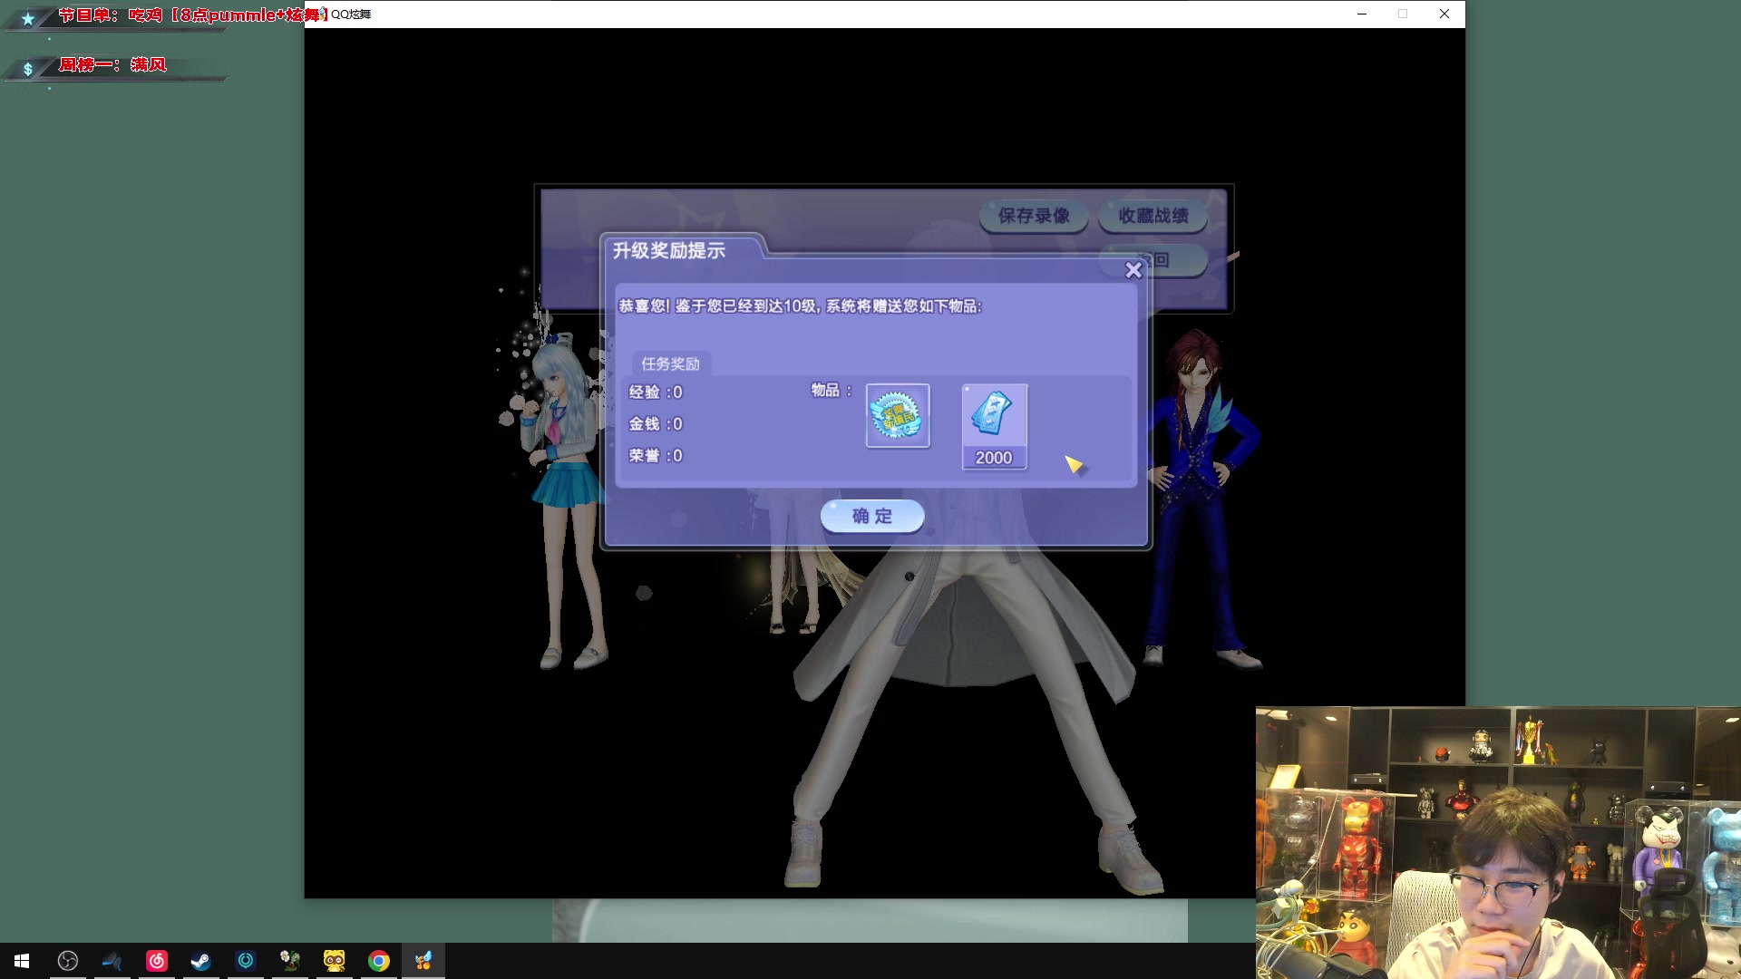Click the teal circular app taskbar icon
Screen dimensions: 1741x979
point(246,961)
